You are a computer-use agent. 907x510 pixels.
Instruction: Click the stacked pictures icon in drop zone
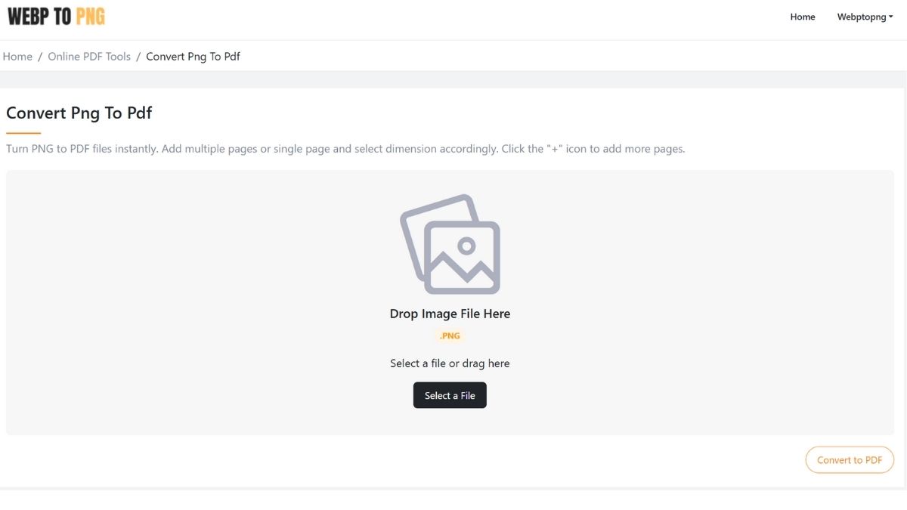click(x=450, y=244)
